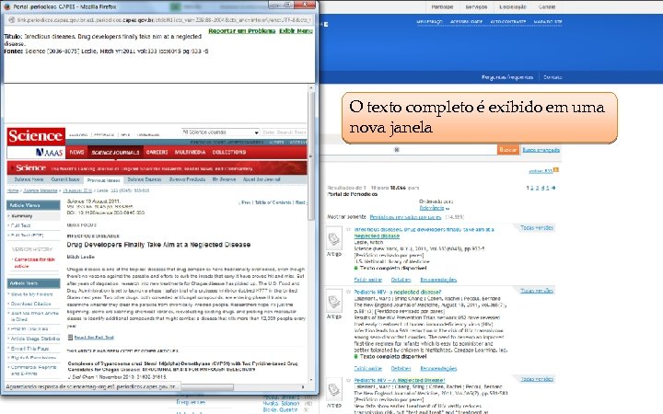Open the MULTIMEDIA tab
Viewport: 663px width, 414px height.
[190, 152]
